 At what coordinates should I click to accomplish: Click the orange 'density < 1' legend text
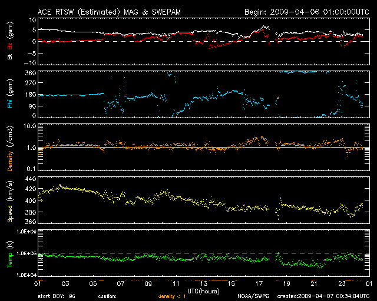[172, 296]
